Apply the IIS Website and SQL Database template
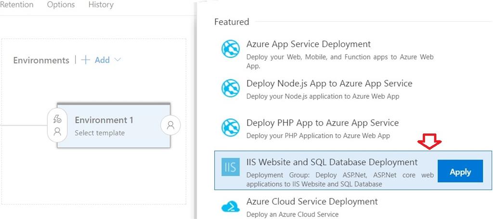The width and height of the screenshot is (493, 219). point(460,171)
